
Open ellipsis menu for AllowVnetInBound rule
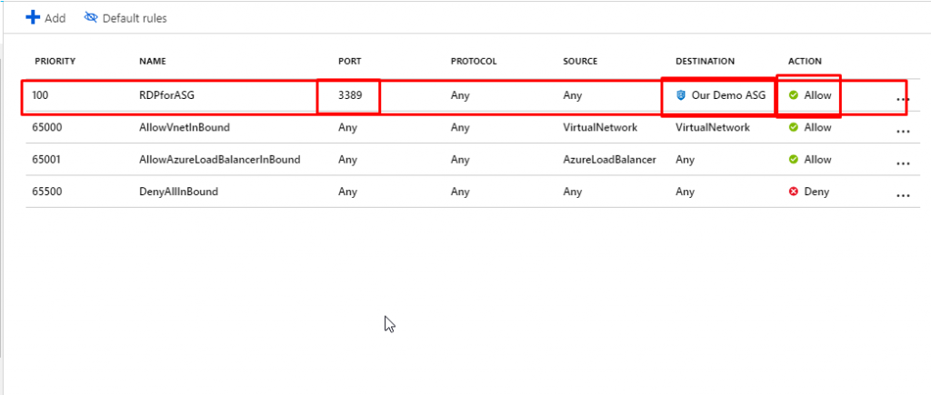[x=902, y=131]
